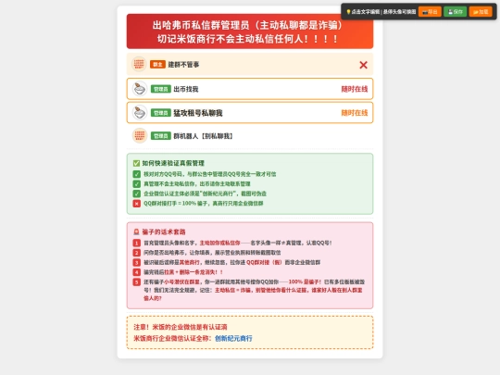The image size is (500, 375).
Task: Click the name text 建群不管事
Action: click(x=183, y=65)
